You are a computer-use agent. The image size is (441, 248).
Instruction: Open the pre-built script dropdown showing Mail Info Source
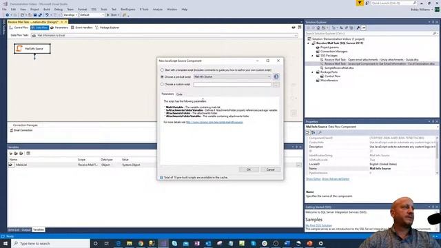click(x=232, y=76)
